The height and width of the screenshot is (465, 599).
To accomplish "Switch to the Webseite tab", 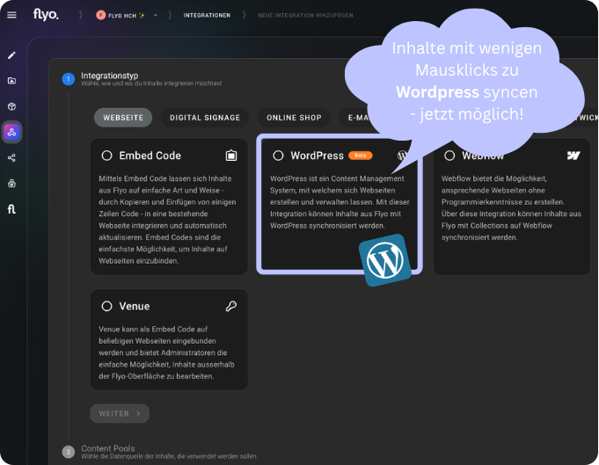I will [123, 118].
